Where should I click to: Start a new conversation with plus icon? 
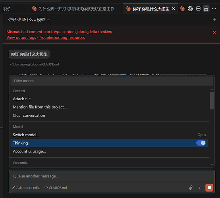(214, 19)
